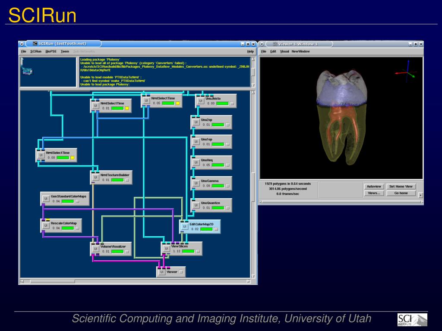This screenshot has height=331, width=442.
Task: Click the Autoview button
Action: [374, 186]
